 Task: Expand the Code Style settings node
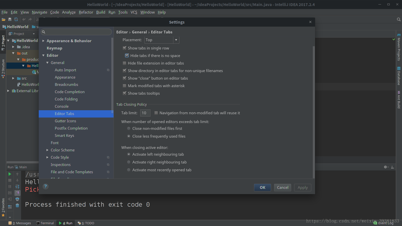47,157
